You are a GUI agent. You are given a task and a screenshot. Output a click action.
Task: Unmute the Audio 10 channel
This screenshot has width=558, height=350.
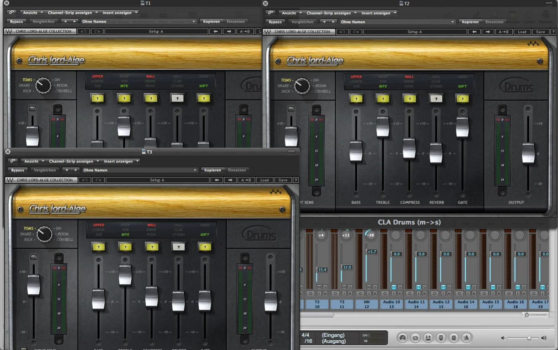click(x=393, y=287)
